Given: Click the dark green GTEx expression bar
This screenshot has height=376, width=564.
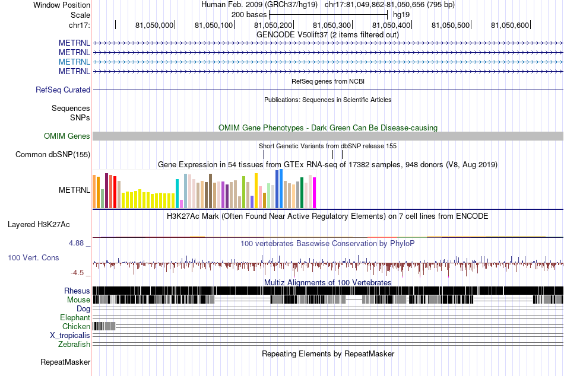Looking at the screenshot, I should [x=302, y=193].
